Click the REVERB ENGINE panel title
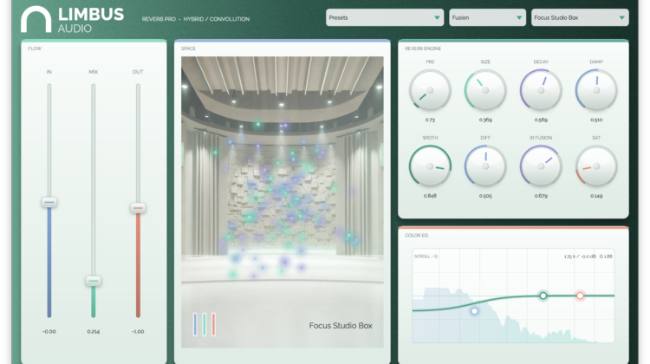This screenshot has height=364, width=650. pyautogui.click(x=423, y=49)
